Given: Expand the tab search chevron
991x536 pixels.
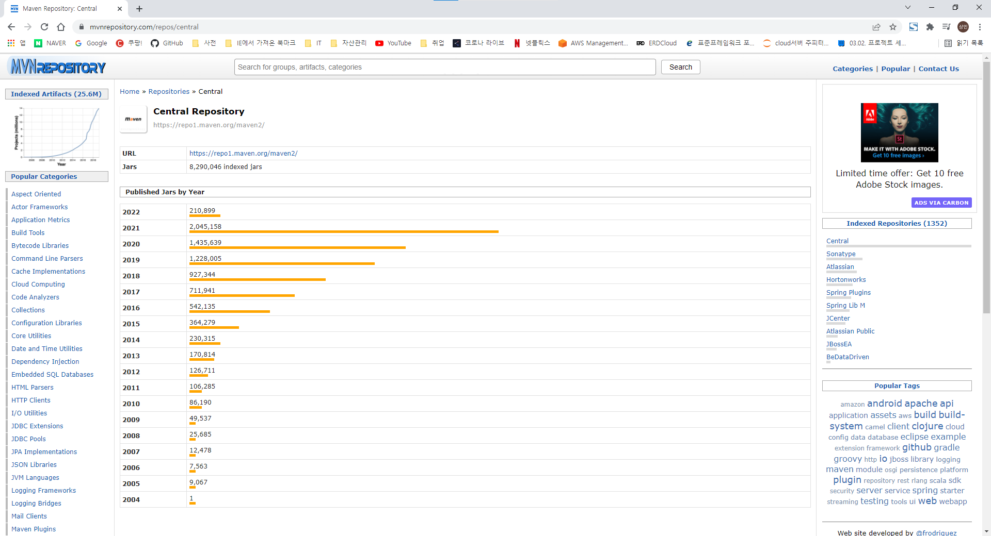Looking at the screenshot, I should pyautogui.click(x=908, y=8).
